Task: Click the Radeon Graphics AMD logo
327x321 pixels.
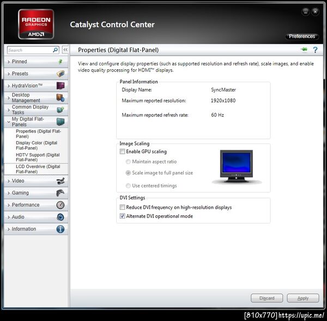Action: (x=36, y=24)
